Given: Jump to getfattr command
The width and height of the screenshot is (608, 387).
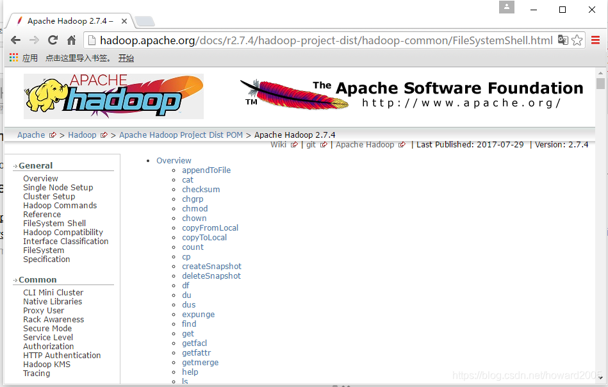Looking at the screenshot, I should pyautogui.click(x=197, y=353).
